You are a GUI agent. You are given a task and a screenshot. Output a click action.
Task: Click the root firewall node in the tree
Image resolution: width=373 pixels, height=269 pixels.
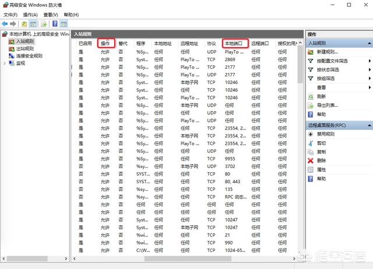(x=39, y=34)
